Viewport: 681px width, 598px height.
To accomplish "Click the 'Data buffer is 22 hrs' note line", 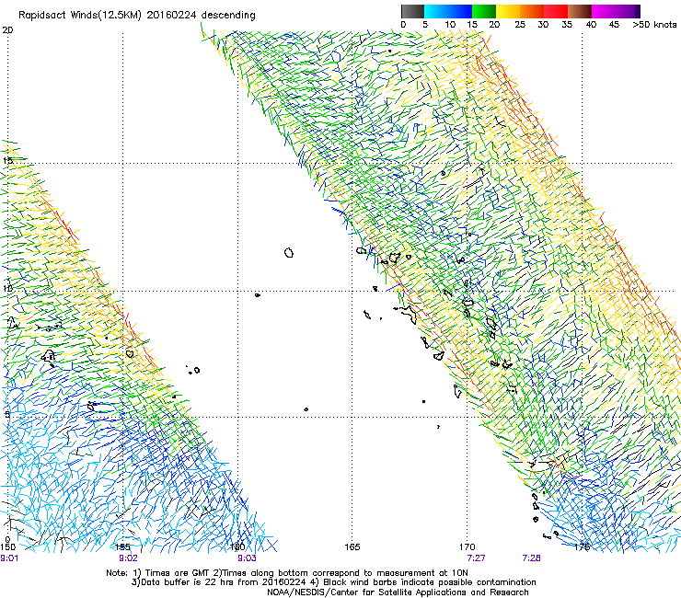I will (x=333, y=582).
